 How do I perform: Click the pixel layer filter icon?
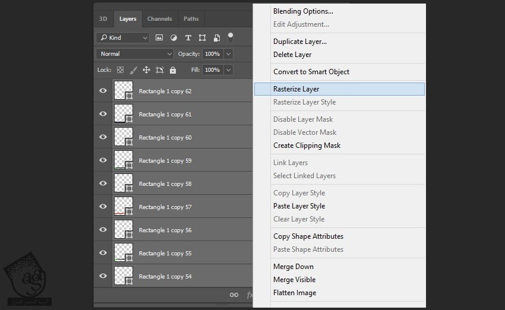[x=159, y=37]
